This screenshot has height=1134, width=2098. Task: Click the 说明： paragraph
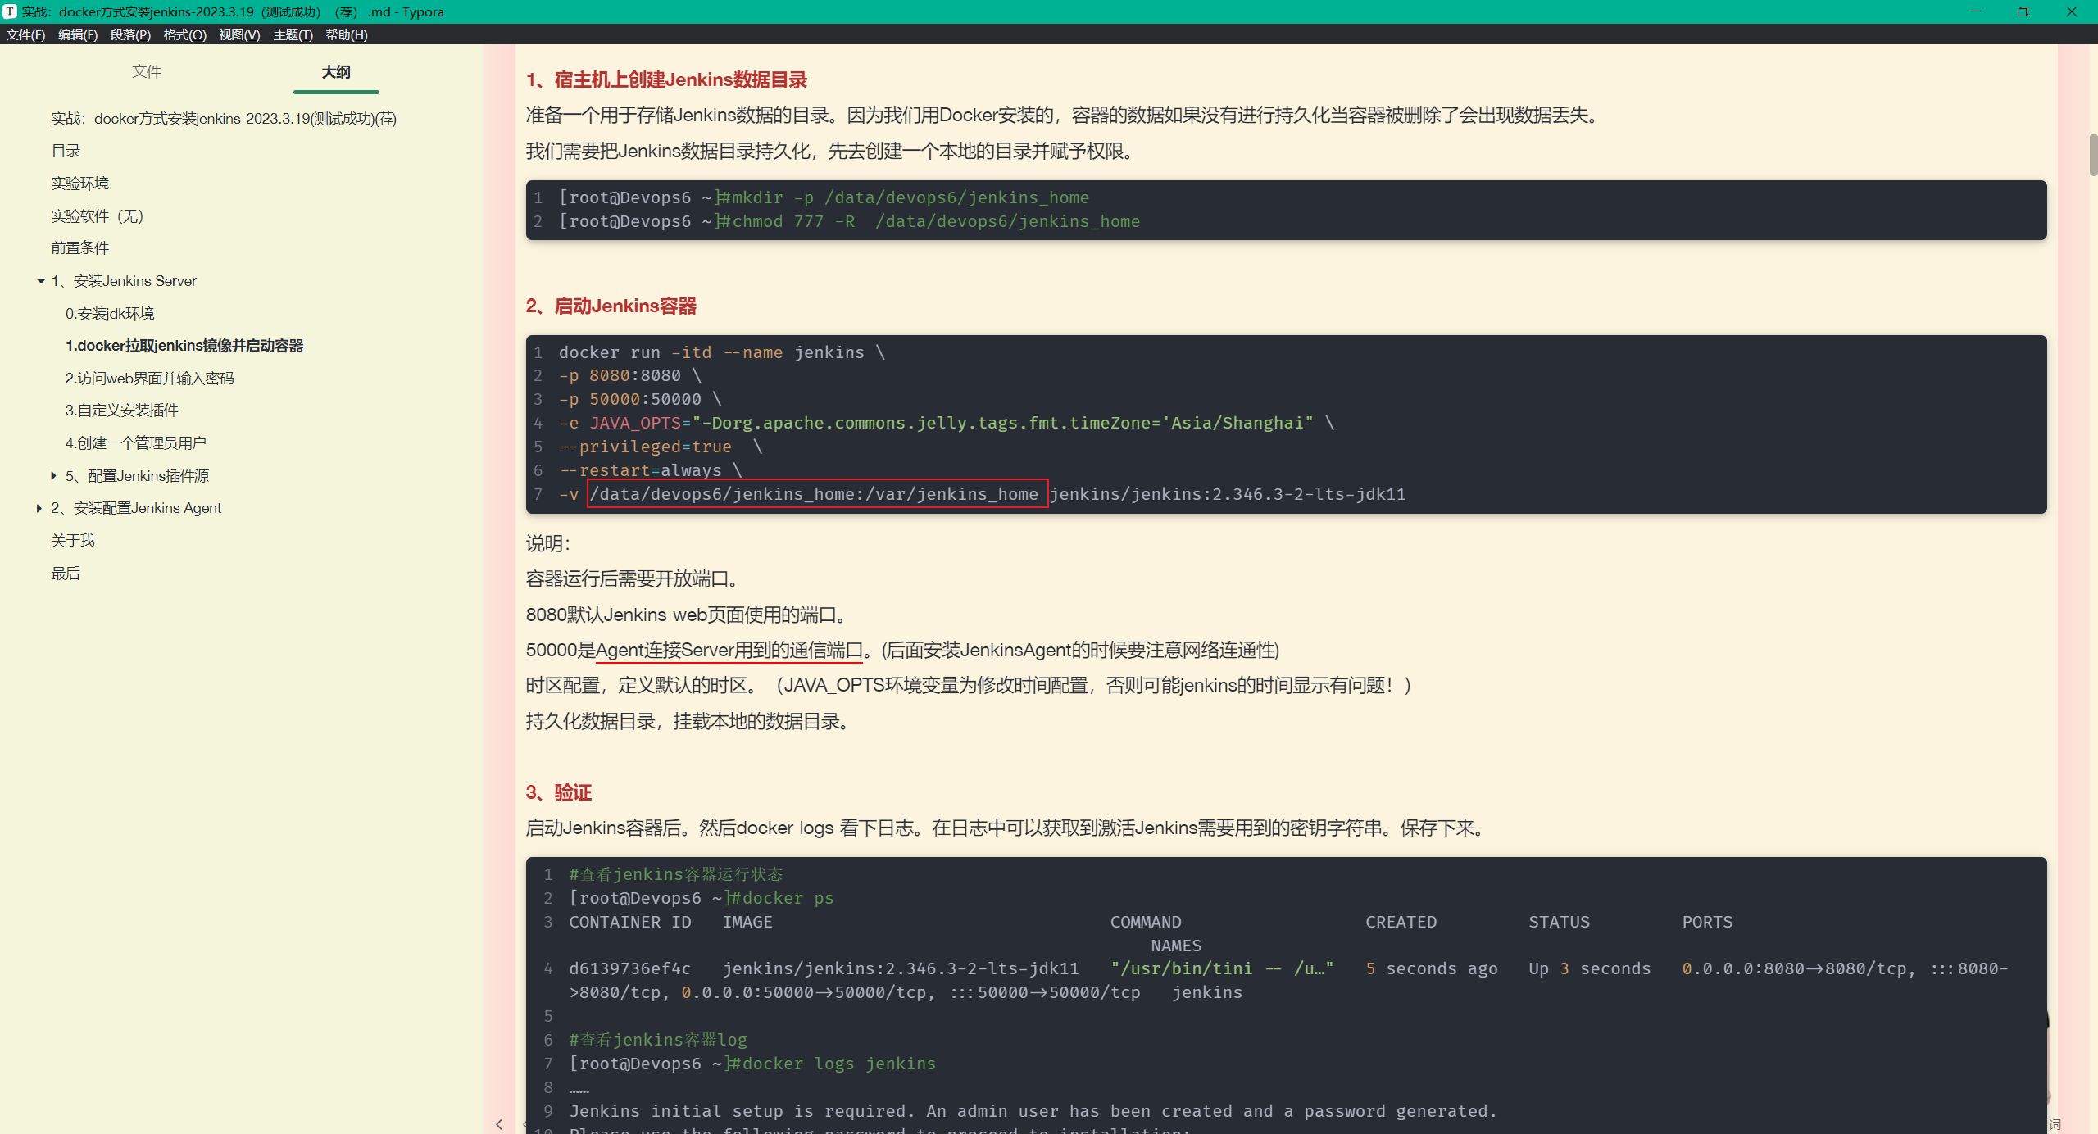(547, 543)
